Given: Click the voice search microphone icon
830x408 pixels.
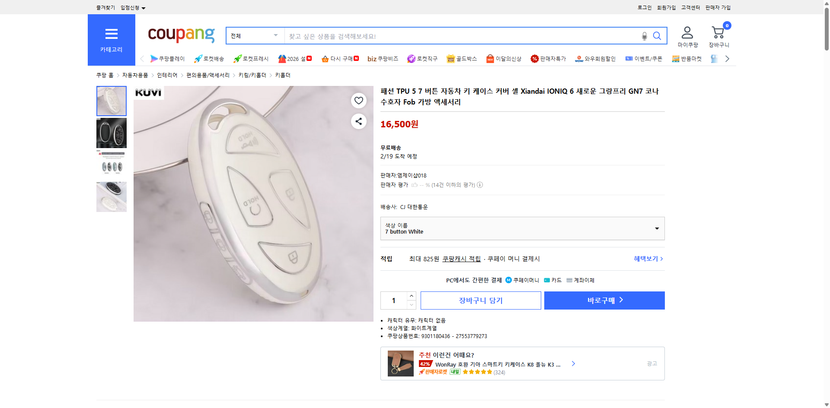Looking at the screenshot, I should tap(644, 36).
